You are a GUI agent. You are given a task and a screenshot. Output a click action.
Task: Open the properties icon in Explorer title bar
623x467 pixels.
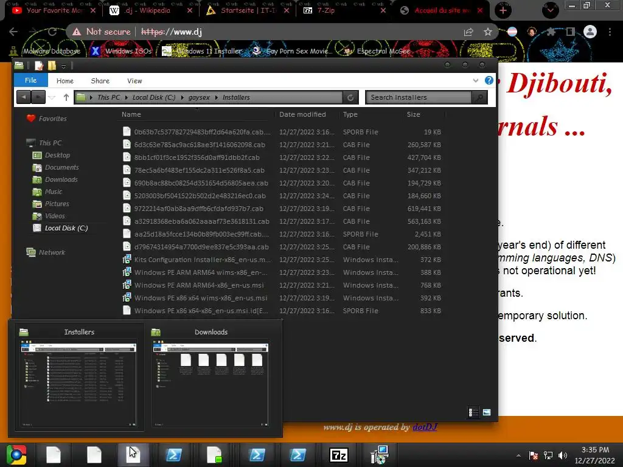[38, 66]
